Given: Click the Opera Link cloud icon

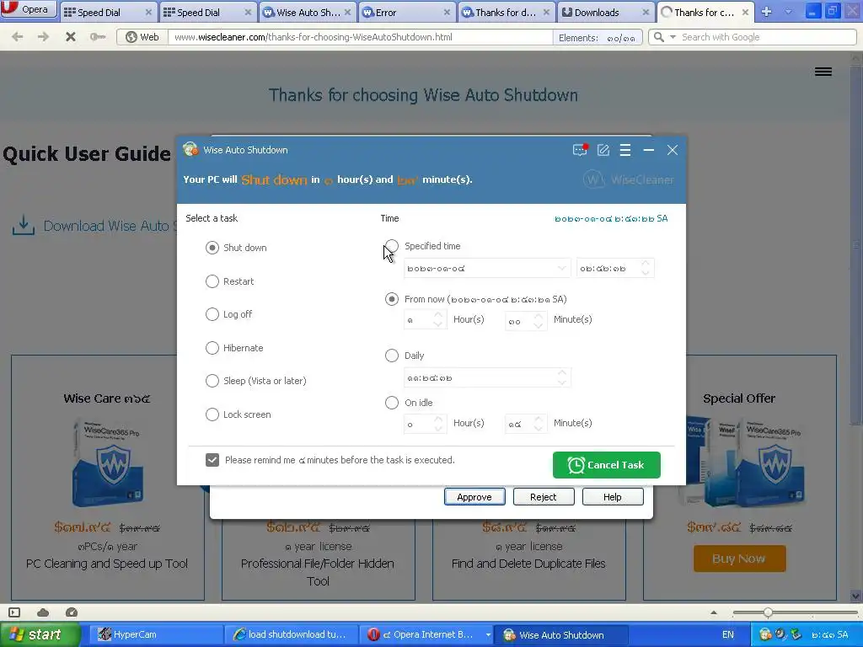Looking at the screenshot, I should point(43,612).
